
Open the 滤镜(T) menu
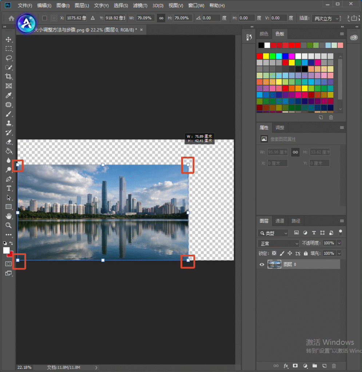(x=140, y=5)
